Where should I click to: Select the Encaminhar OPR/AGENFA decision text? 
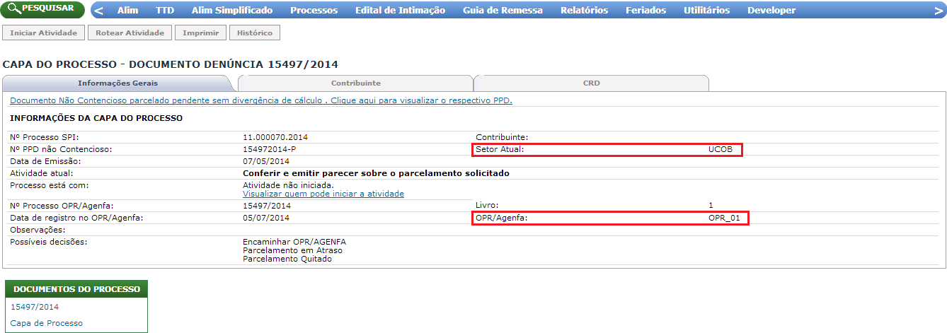pos(294,242)
